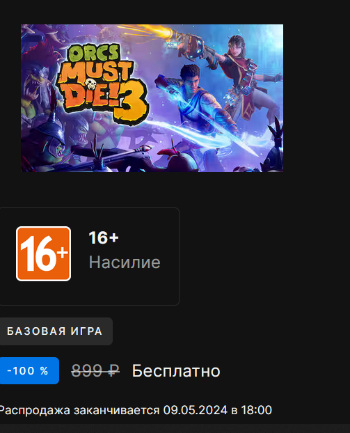Click the green ORCS word in logo

tap(93, 54)
